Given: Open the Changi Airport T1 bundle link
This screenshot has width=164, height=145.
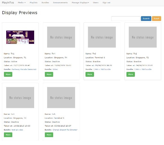Looking at the screenshot, I should (x=65, y=130).
